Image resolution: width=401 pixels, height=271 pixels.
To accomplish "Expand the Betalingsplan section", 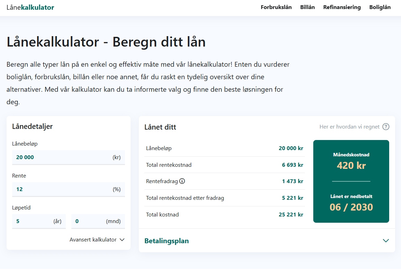I will tap(167, 240).
